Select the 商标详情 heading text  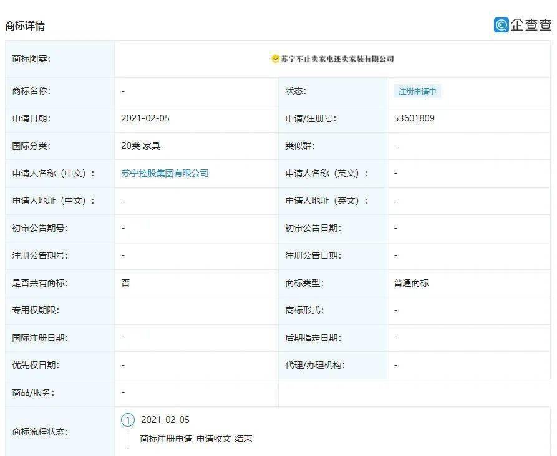point(25,26)
